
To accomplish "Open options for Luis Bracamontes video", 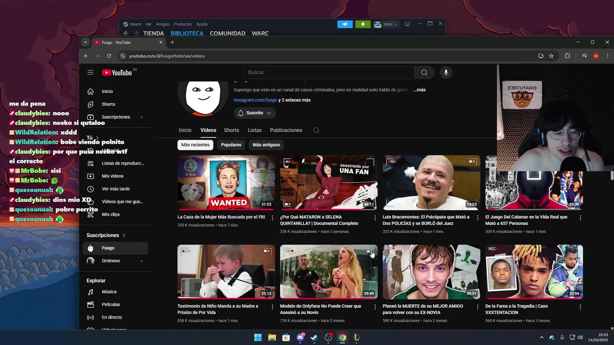I will pos(478,218).
